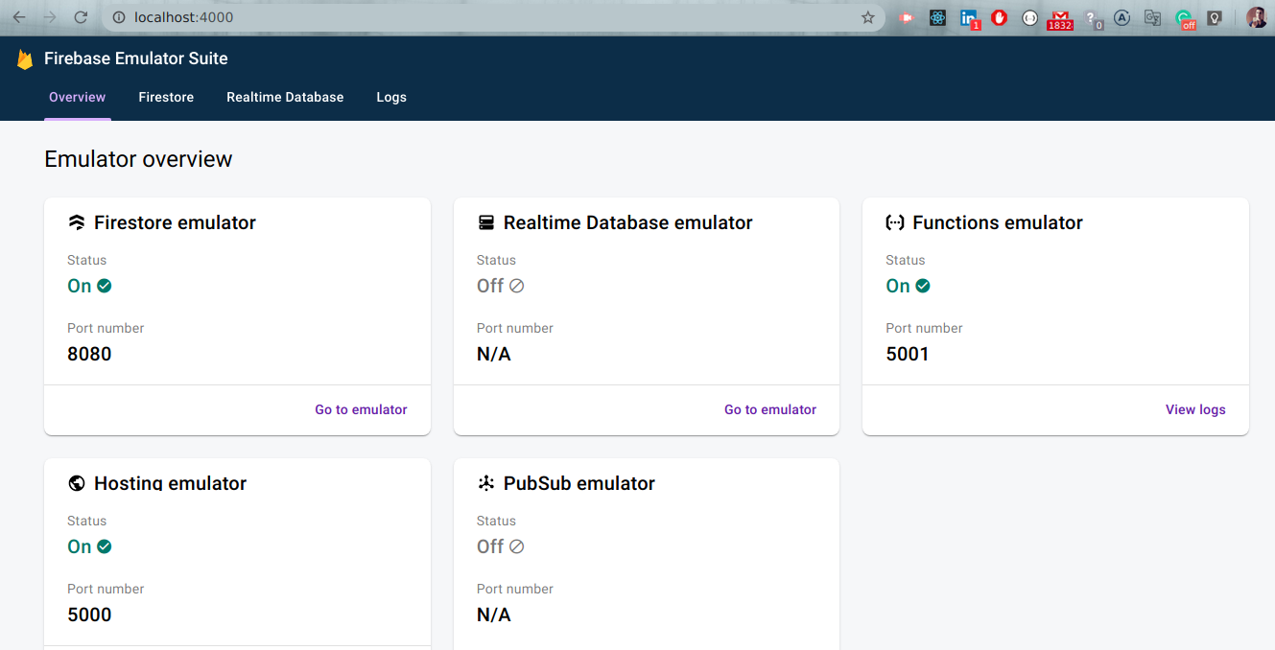Viewport: 1275px width, 650px height.
Task: Click the PubSub N/A port value
Action: (x=494, y=615)
